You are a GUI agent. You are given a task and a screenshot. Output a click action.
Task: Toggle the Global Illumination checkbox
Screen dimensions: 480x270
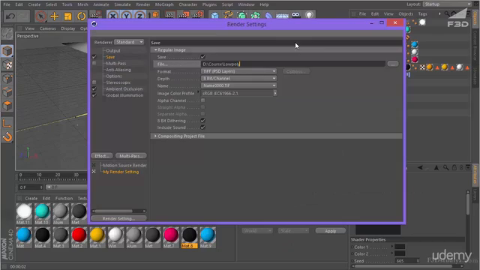94,95
